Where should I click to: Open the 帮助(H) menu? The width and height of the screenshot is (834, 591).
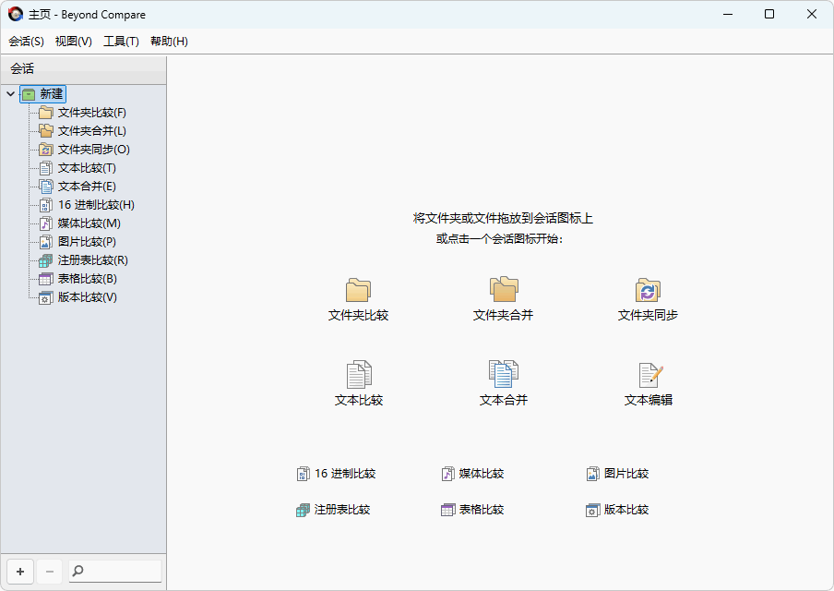(169, 42)
